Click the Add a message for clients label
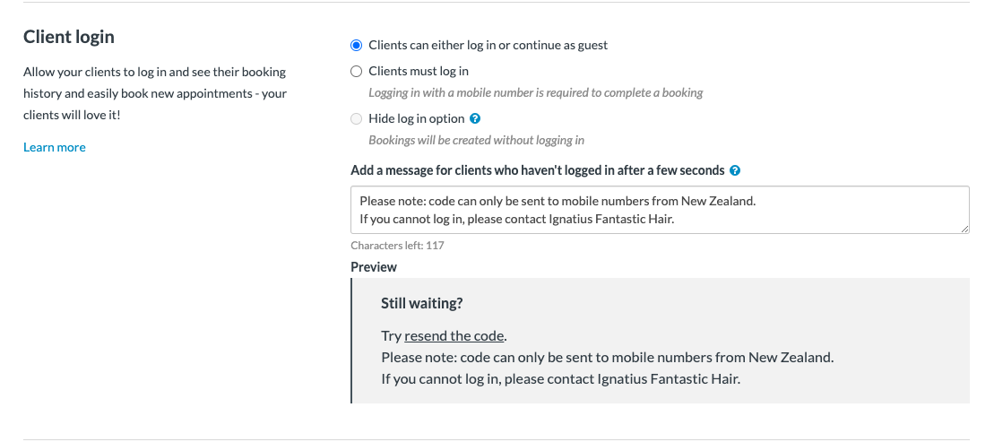The height and width of the screenshot is (442, 994). tap(538, 170)
